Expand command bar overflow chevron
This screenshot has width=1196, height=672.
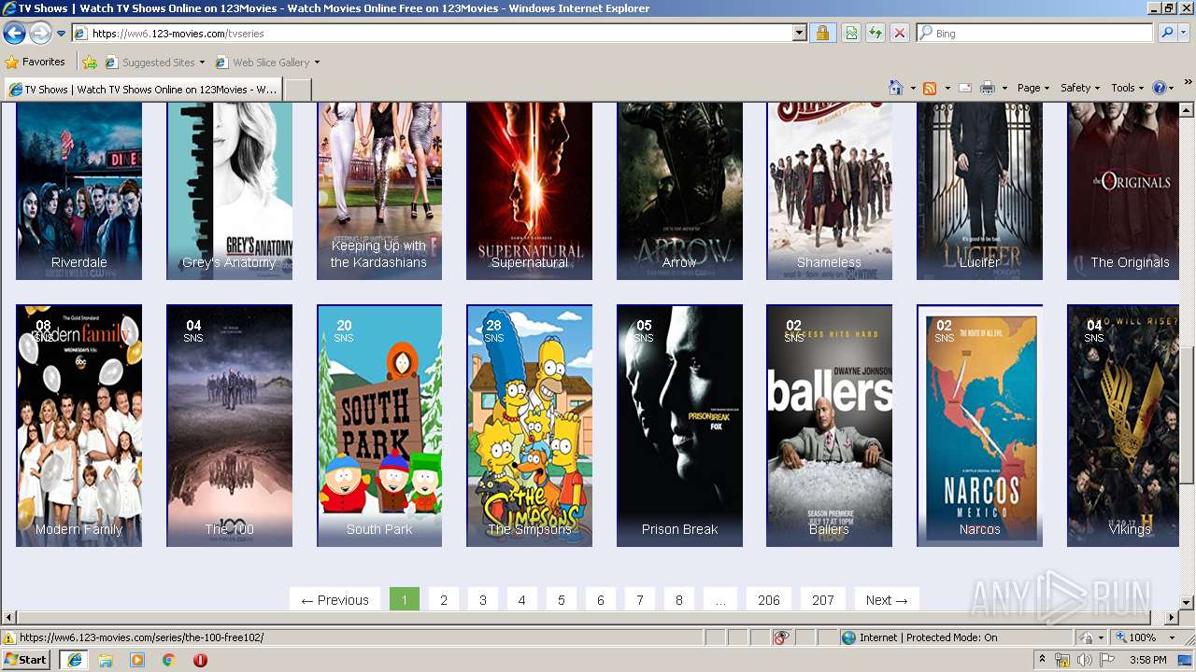(x=1188, y=83)
